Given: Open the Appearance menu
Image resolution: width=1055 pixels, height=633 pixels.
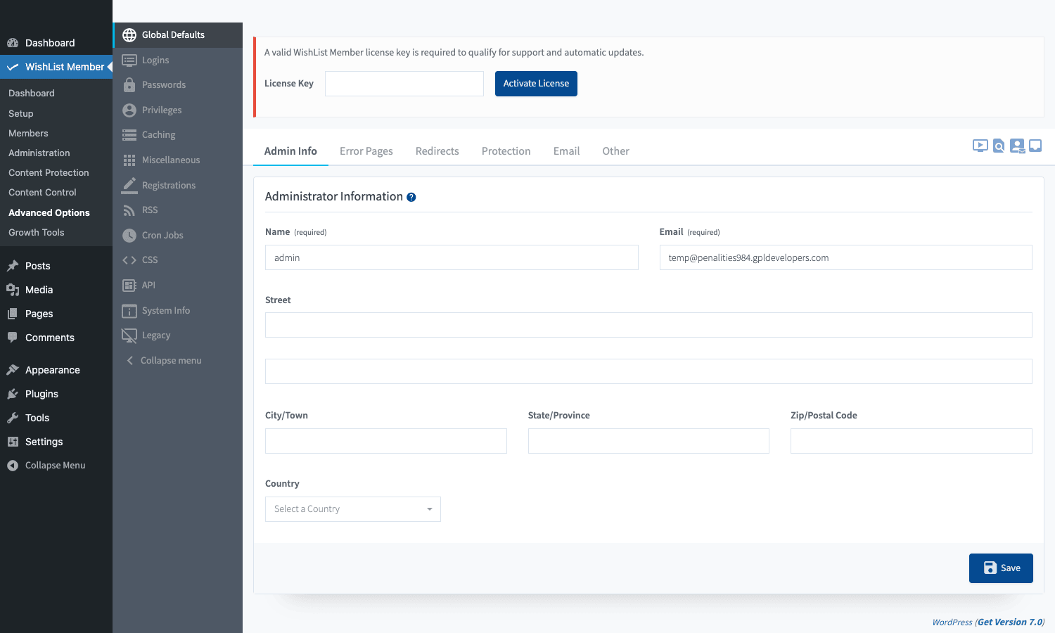Looking at the screenshot, I should click(x=56, y=370).
